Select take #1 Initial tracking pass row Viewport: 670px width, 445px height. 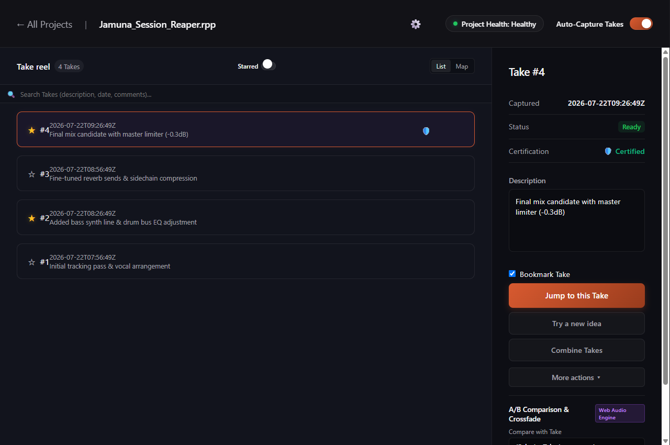pyautogui.click(x=245, y=261)
